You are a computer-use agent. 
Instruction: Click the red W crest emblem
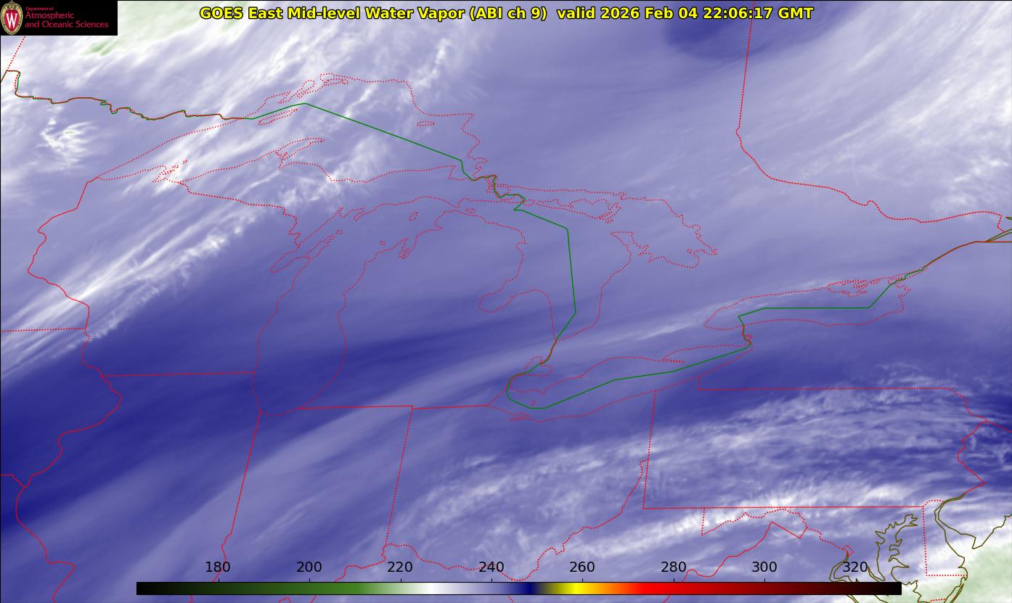(12, 18)
